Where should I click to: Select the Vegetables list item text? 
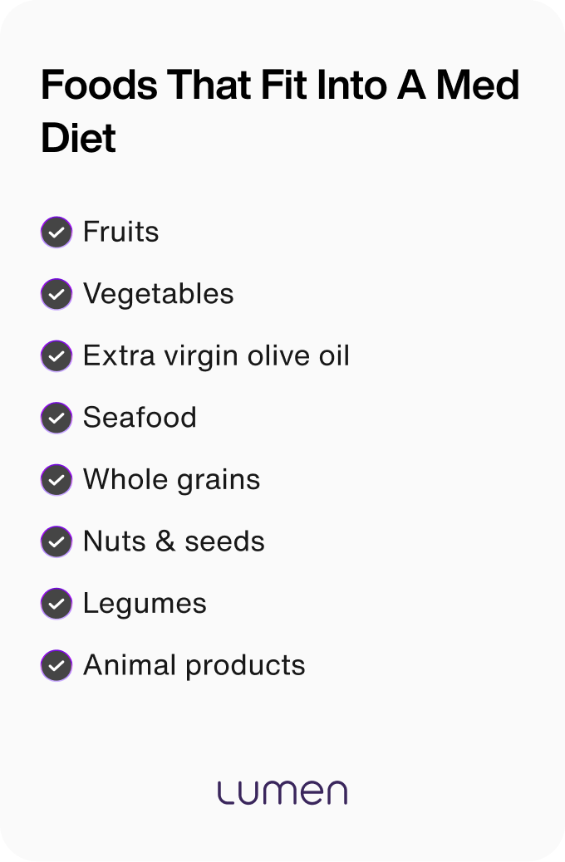tap(159, 295)
